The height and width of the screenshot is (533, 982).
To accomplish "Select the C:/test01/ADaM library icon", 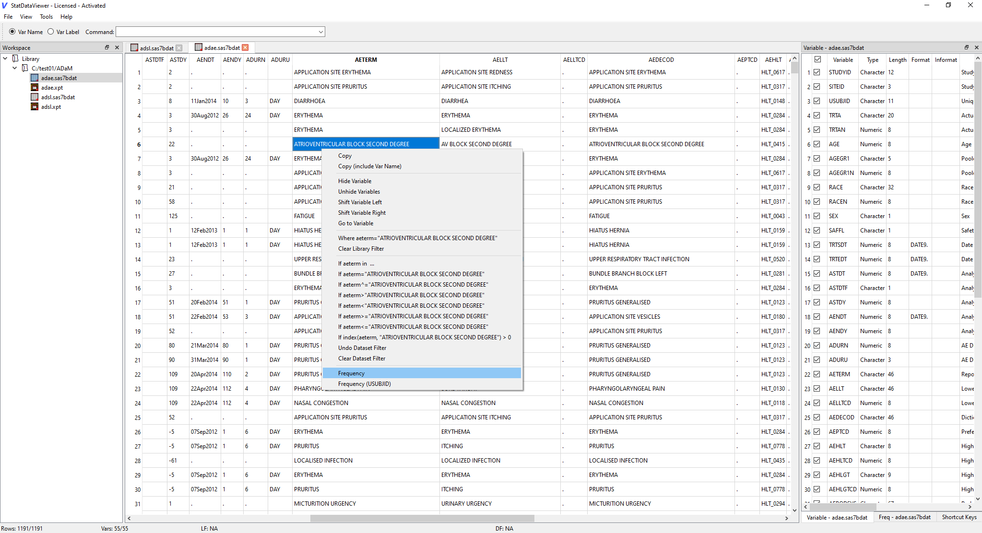I will coord(25,68).
